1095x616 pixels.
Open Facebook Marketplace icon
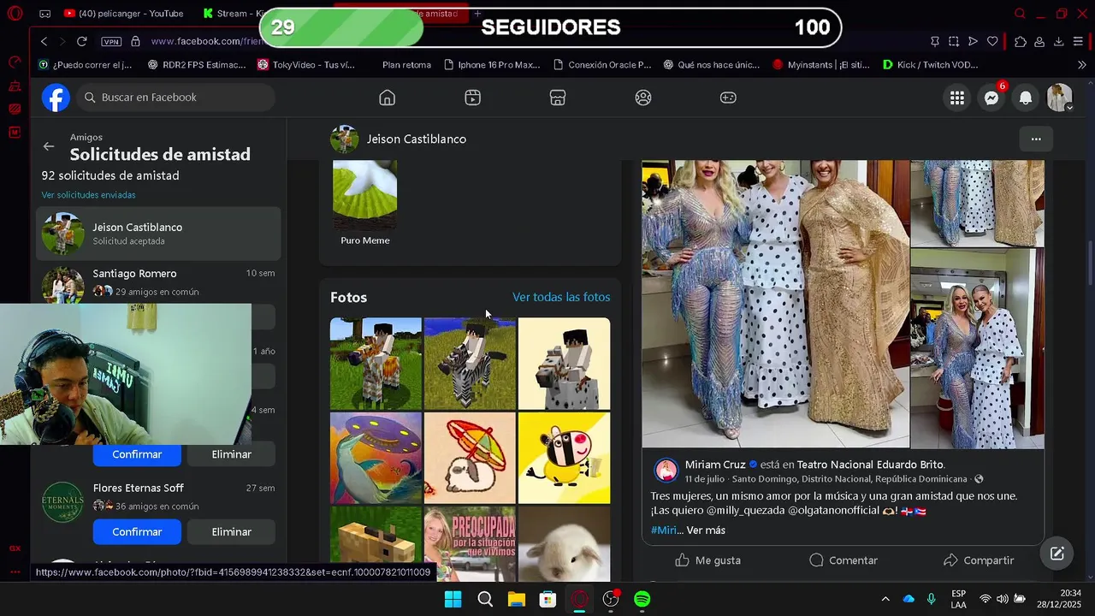(558, 98)
